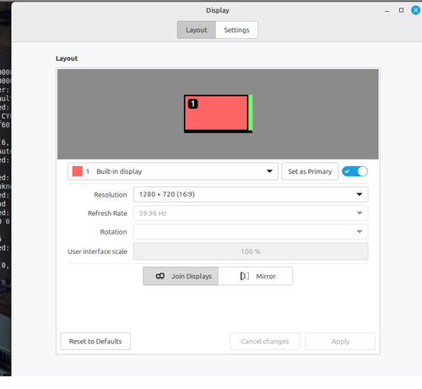Open the Built-in display selector dropdown
Screen dimensions: 422x389
coord(173,171)
